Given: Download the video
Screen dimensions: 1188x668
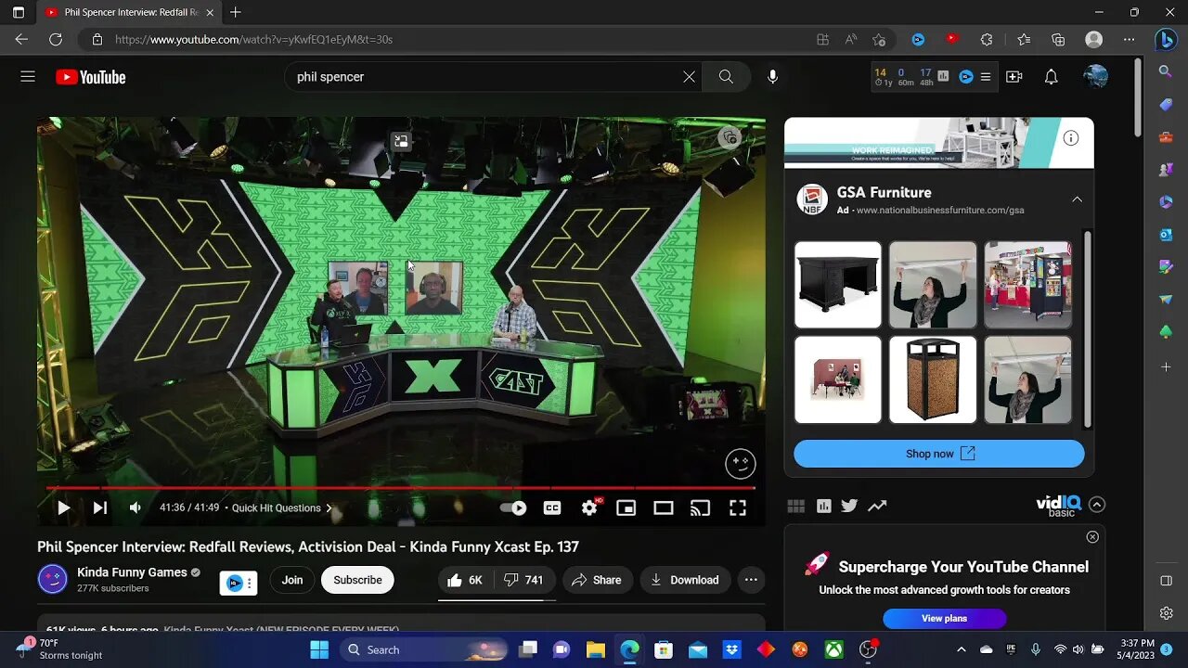Looking at the screenshot, I should coord(685,580).
